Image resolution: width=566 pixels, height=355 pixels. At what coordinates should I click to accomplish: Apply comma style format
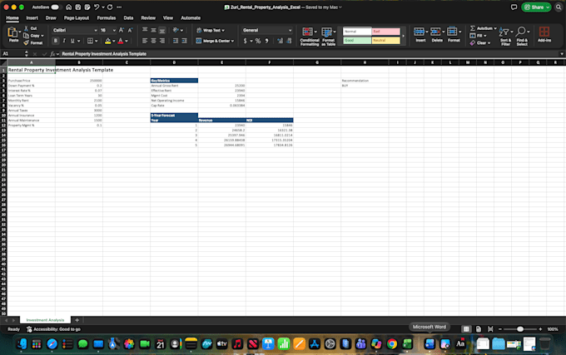(x=266, y=41)
